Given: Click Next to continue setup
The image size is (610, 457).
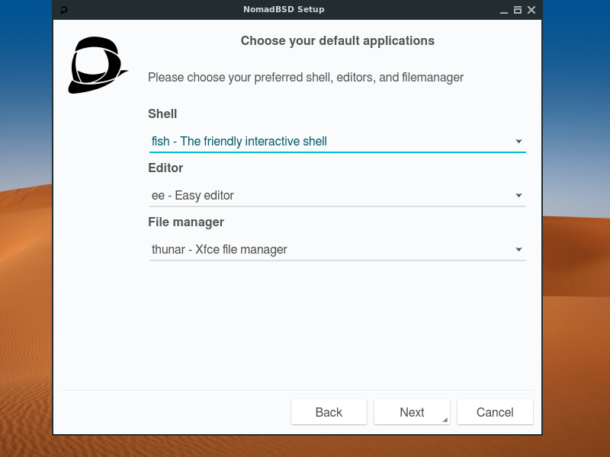Looking at the screenshot, I should point(412,412).
